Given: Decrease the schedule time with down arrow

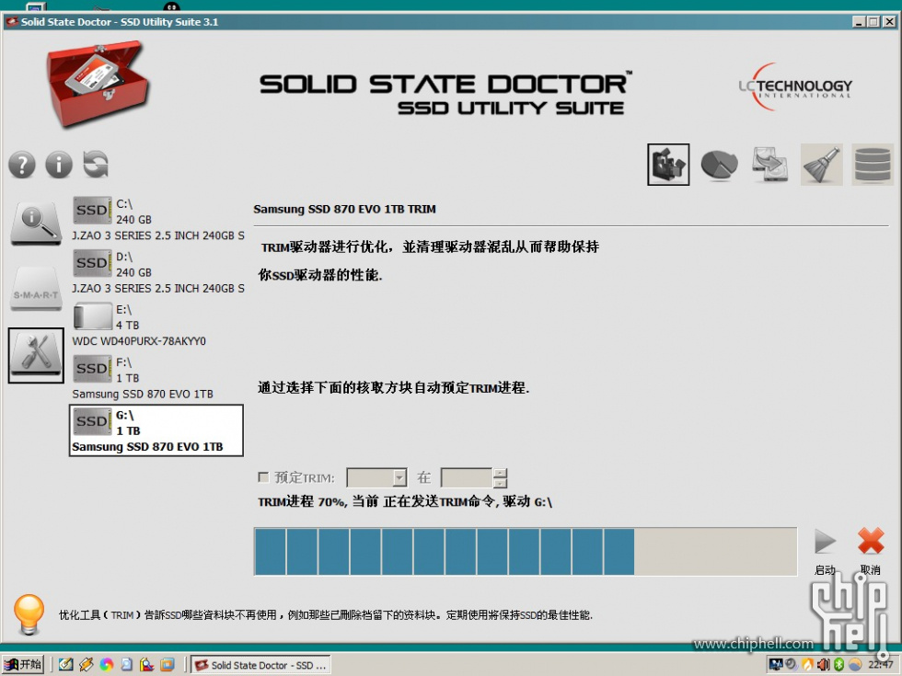Looking at the screenshot, I should [501, 483].
